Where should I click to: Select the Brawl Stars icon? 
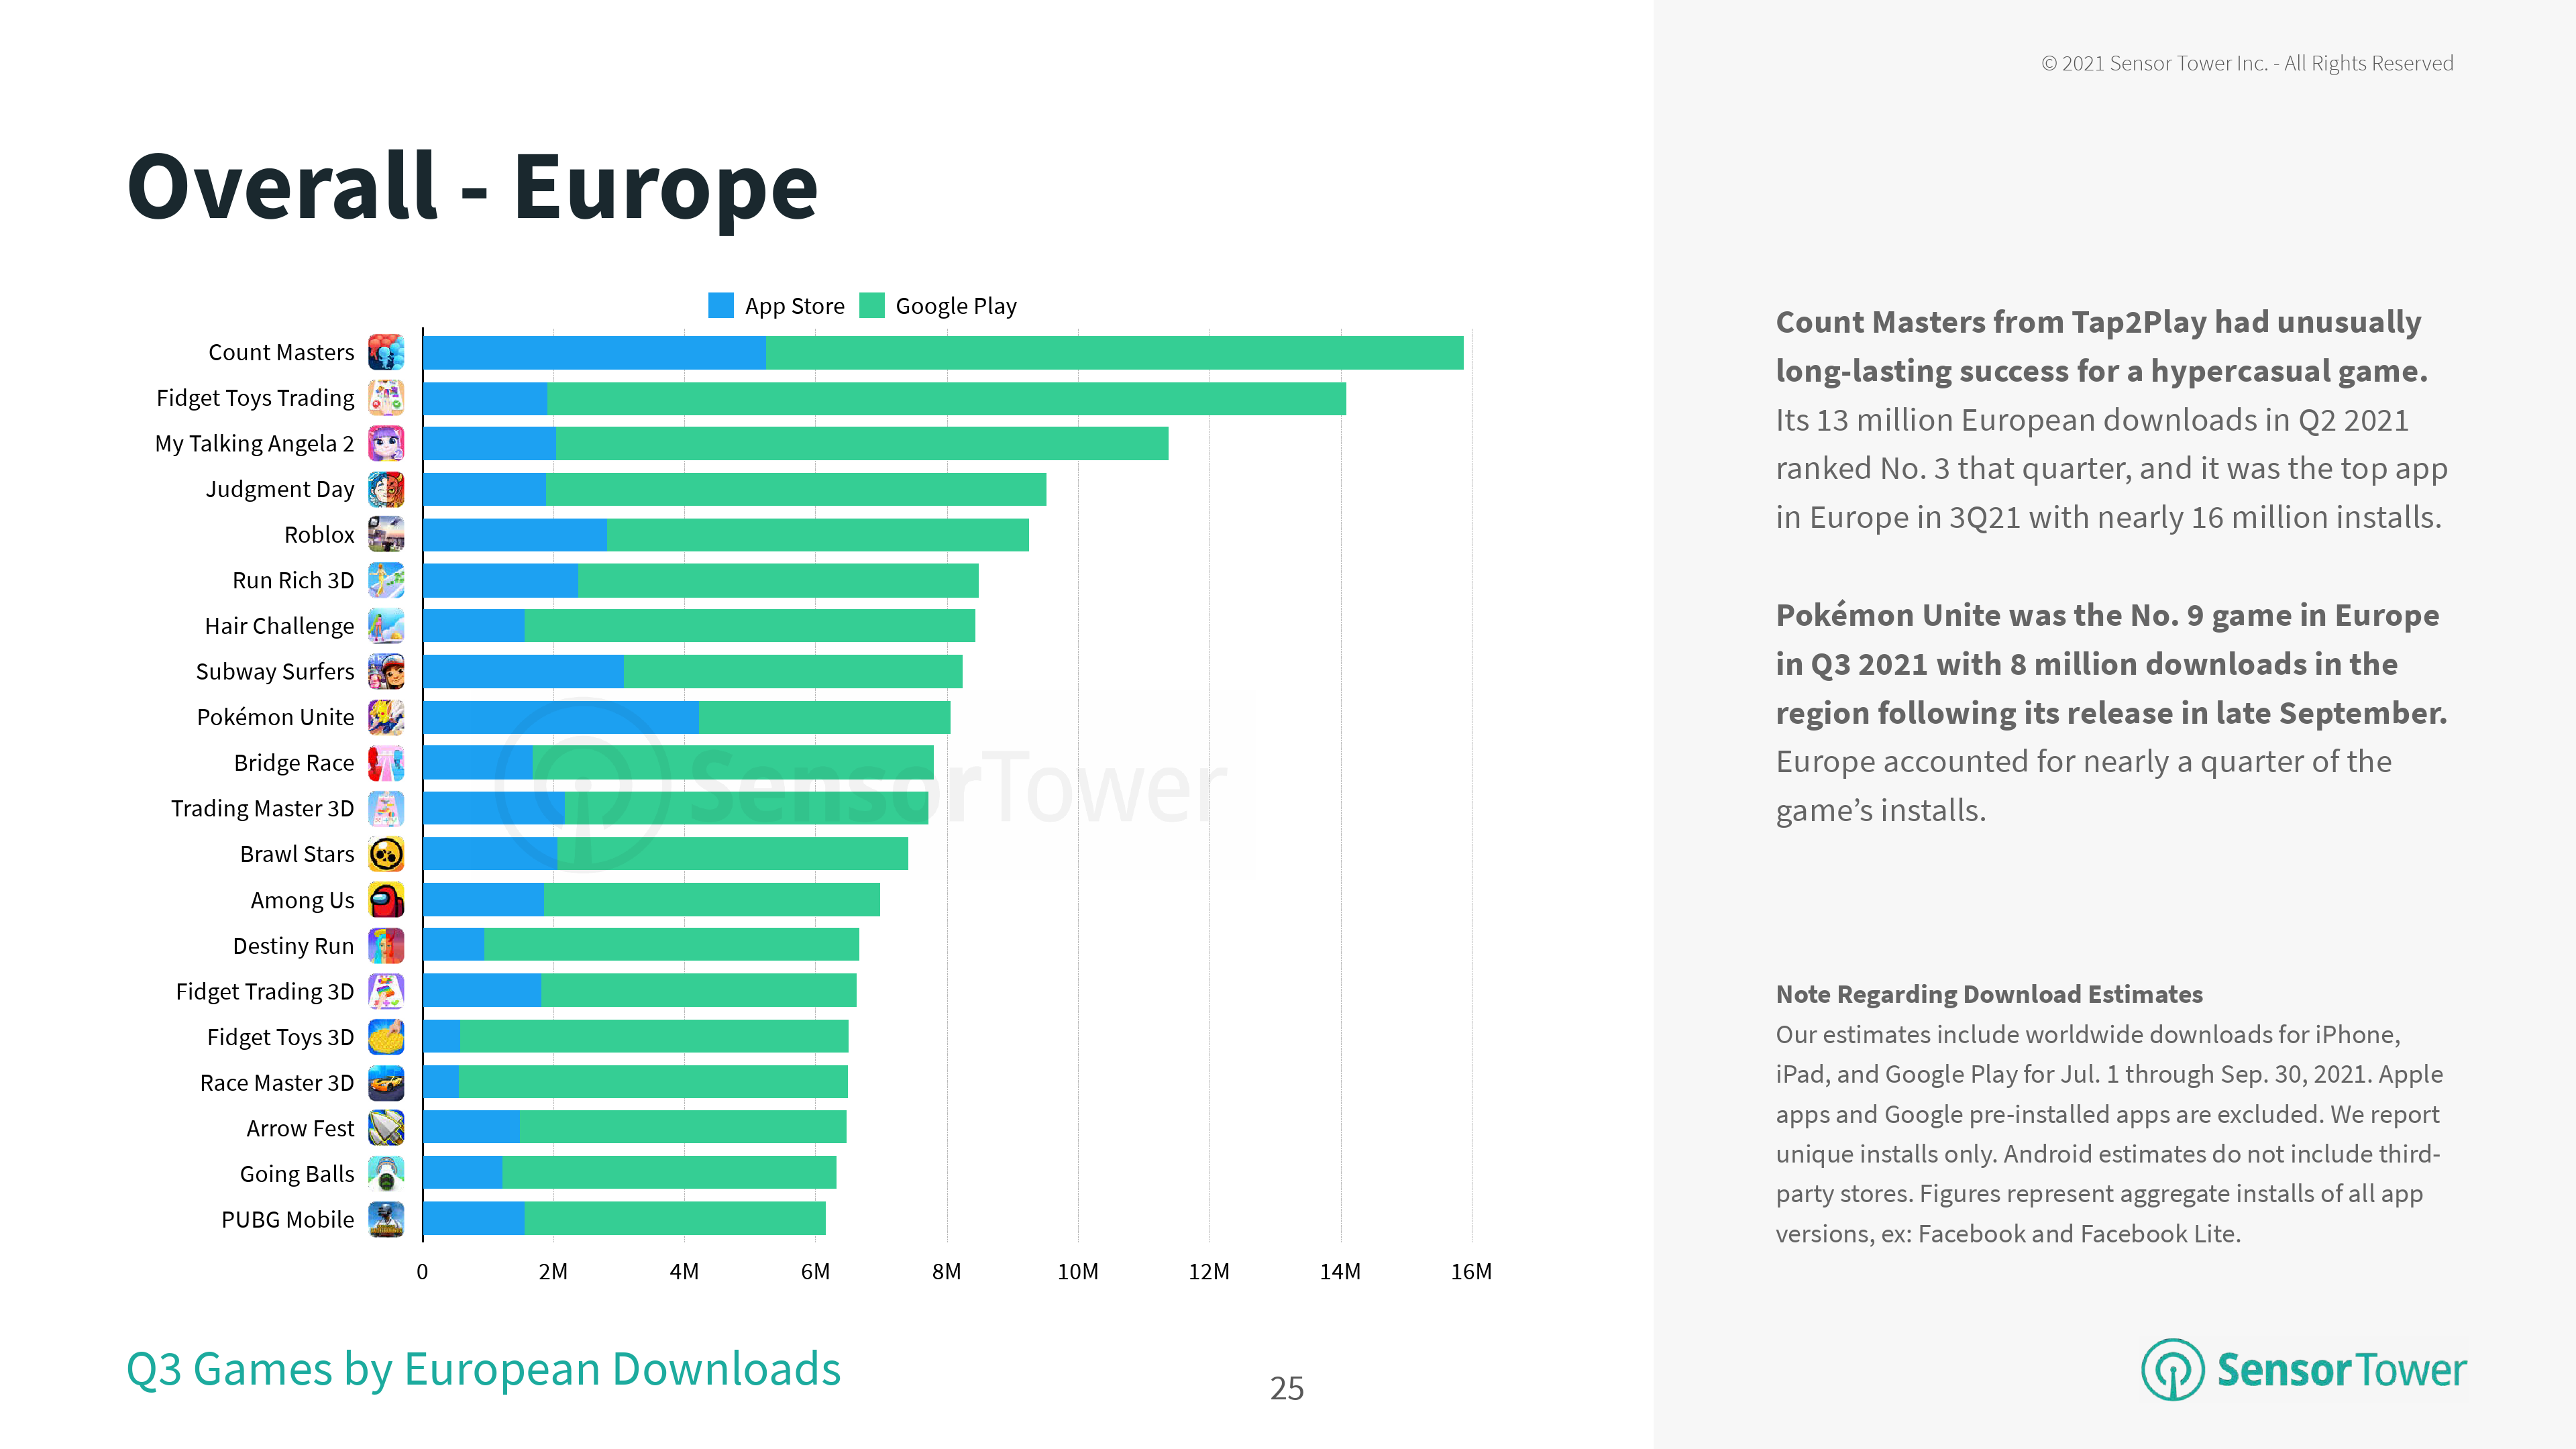point(386,854)
